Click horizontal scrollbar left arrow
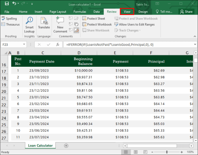This screenshot has height=155, width=198. (125, 146)
